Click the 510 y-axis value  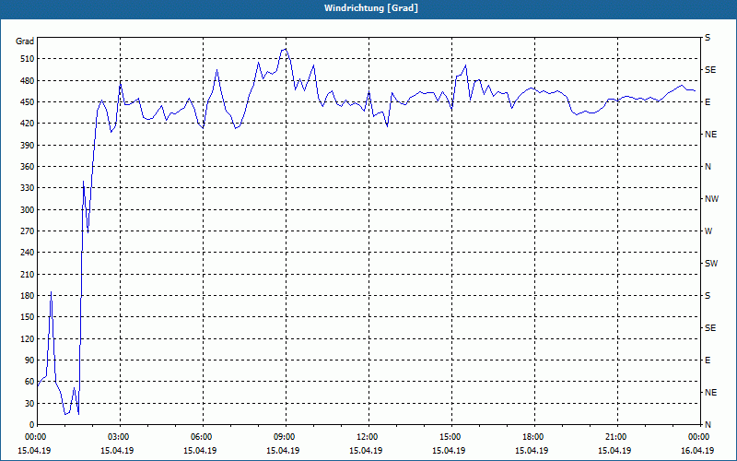[28, 59]
